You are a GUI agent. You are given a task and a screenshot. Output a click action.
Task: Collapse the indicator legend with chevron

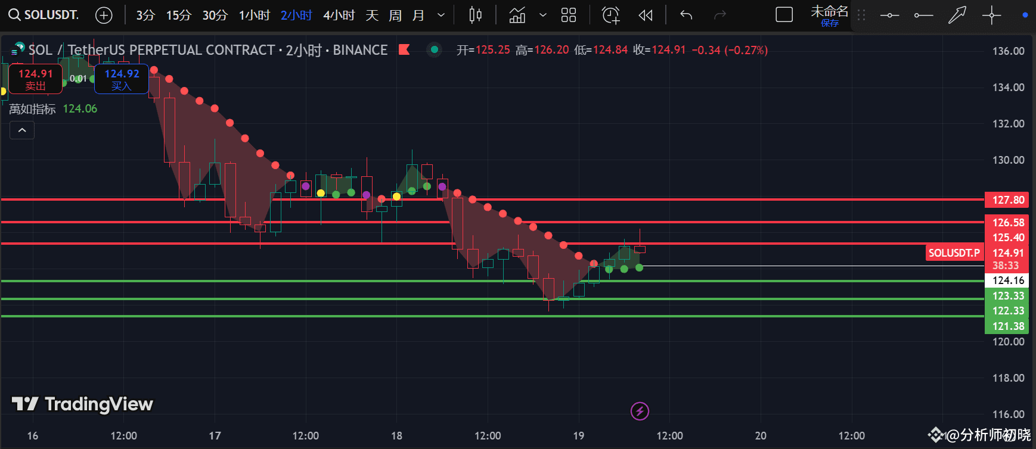tap(22, 130)
